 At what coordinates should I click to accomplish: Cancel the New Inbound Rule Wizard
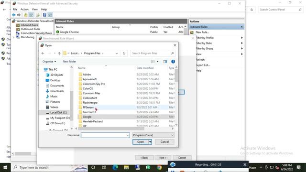(x=182, y=158)
